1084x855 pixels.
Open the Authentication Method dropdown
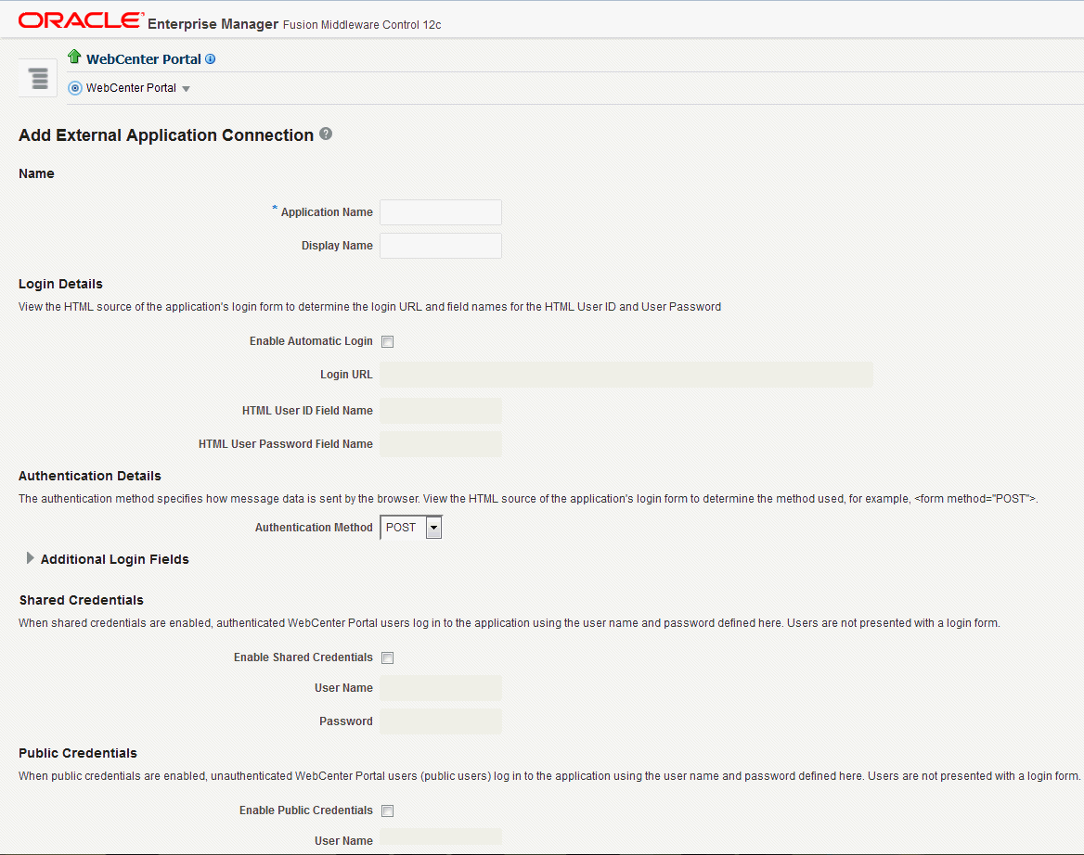click(x=432, y=528)
